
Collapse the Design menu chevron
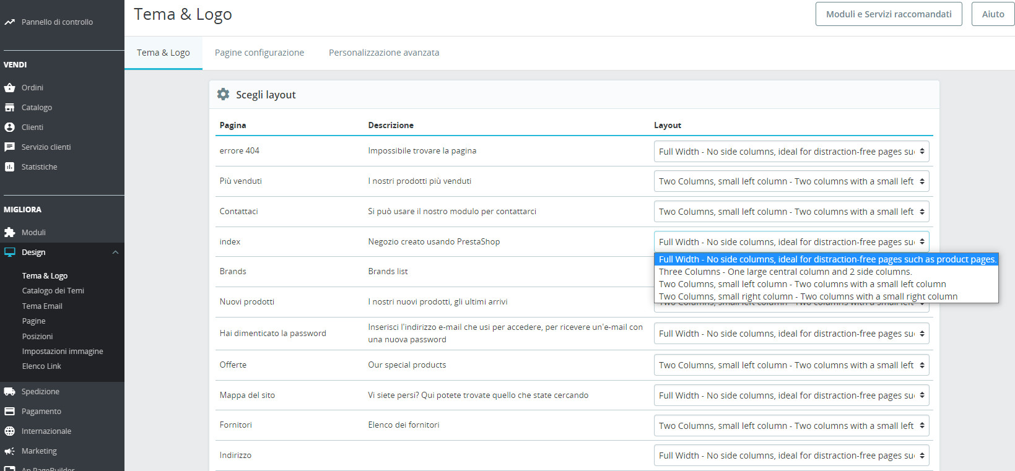tap(115, 253)
